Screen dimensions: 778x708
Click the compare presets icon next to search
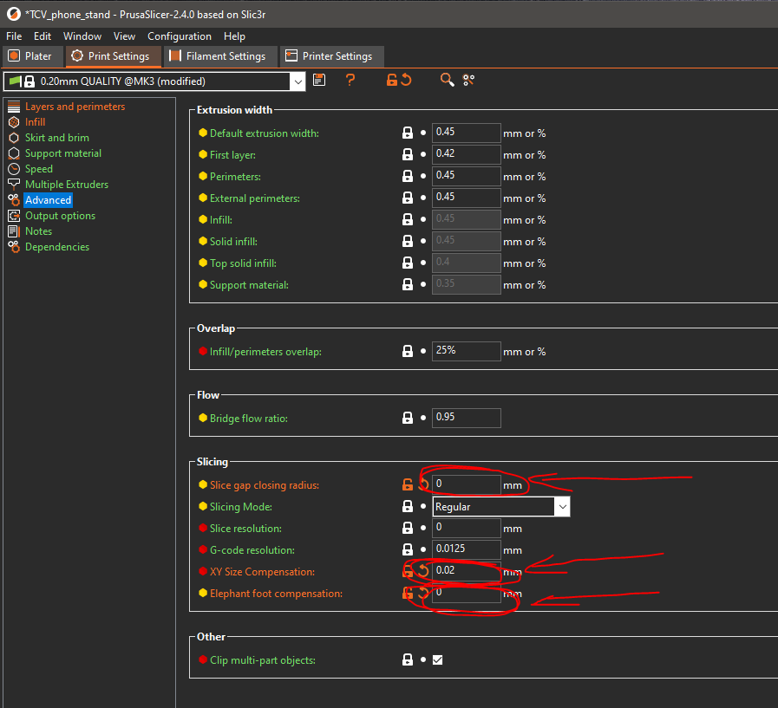point(468,80)
